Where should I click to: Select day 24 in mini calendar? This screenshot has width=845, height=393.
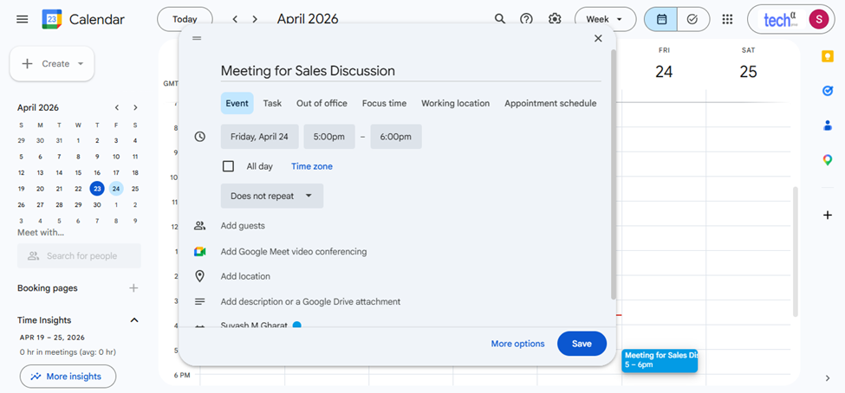[116, 189]
